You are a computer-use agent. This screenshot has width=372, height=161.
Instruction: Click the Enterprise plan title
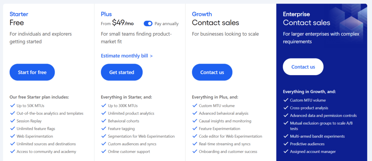pos(296,14)
